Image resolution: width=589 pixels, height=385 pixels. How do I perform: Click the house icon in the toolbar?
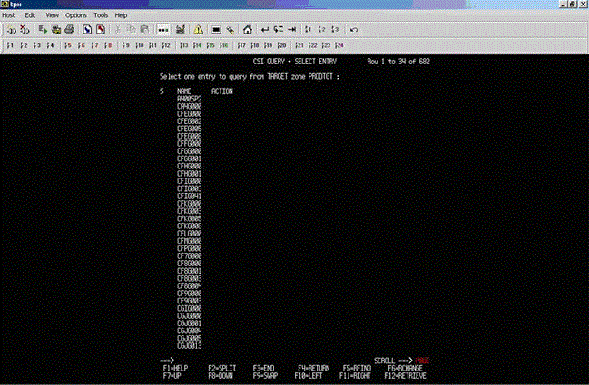coord(247,29)
